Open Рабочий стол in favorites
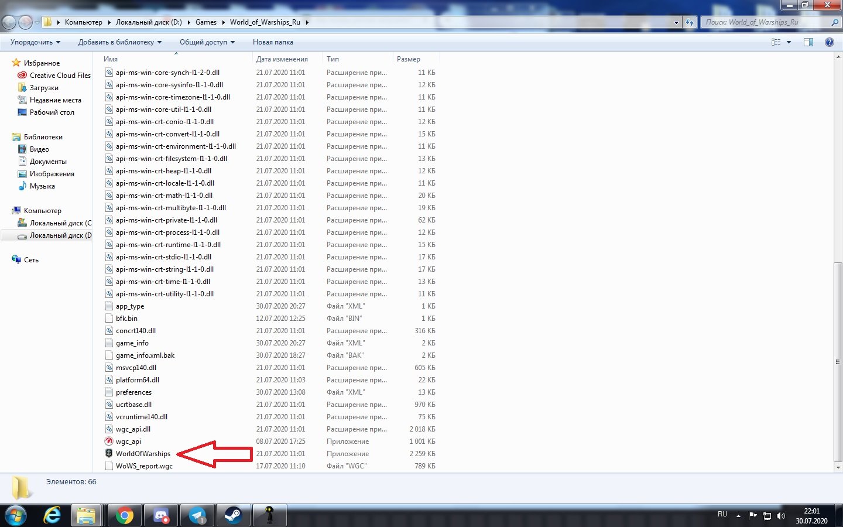 coord(52,112)
